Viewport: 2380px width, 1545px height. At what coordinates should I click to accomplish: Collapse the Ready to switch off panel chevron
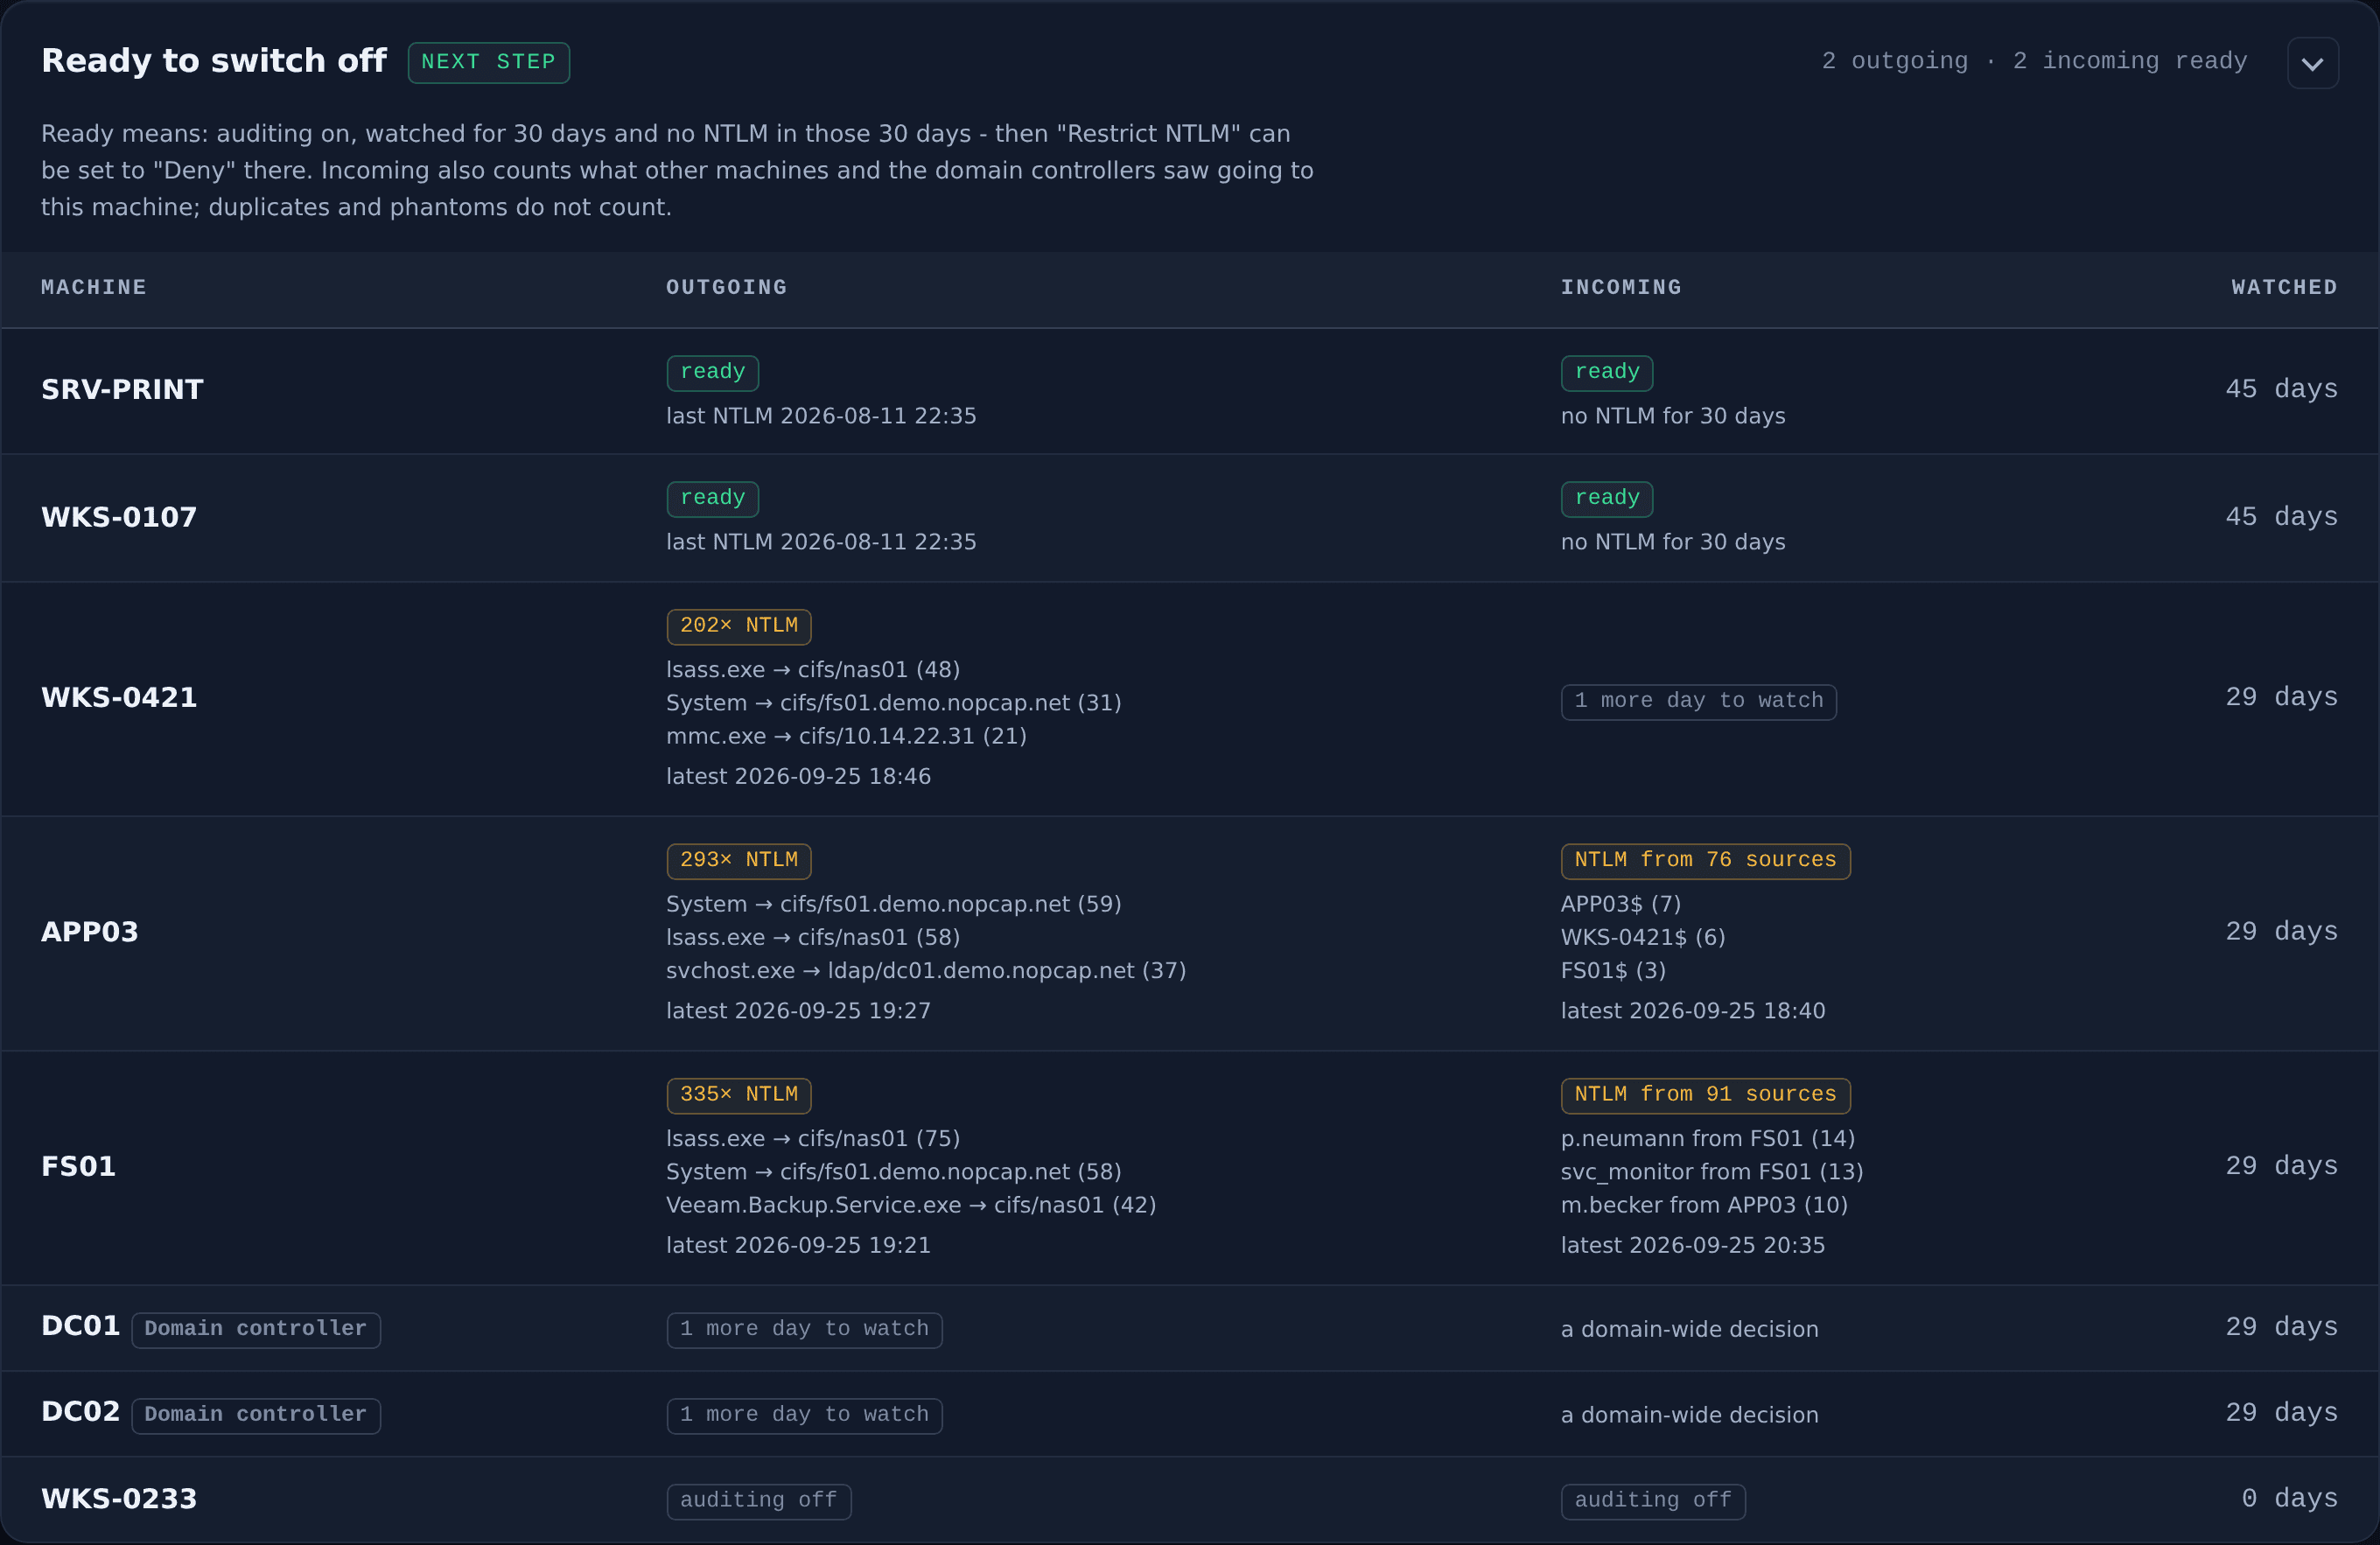2312,63
